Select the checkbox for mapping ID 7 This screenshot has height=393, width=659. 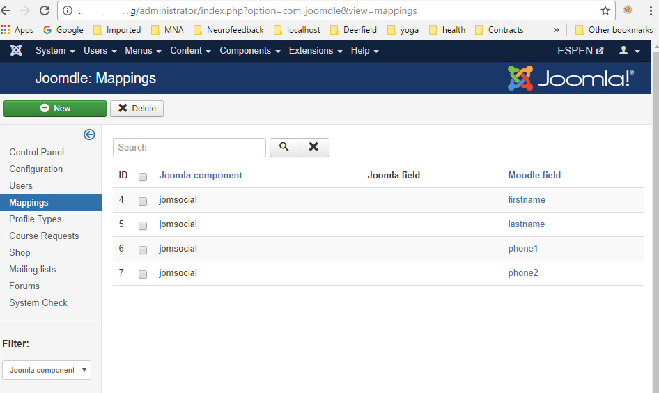coord(143,274)
